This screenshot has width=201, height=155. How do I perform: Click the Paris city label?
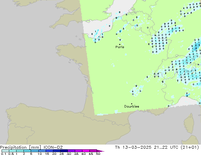coord(120,47)
